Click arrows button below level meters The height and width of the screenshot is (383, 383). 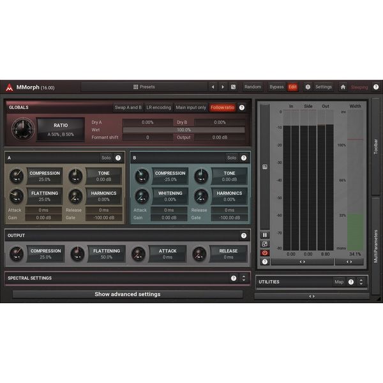point(303,262)
